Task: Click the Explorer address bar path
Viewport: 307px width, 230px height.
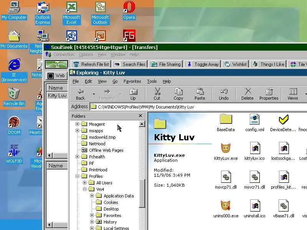Action: (x=146, y=107)
